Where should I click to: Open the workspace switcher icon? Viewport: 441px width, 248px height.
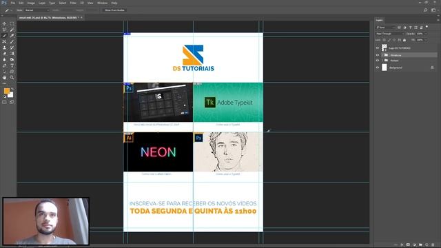click(x=433, y=10)
